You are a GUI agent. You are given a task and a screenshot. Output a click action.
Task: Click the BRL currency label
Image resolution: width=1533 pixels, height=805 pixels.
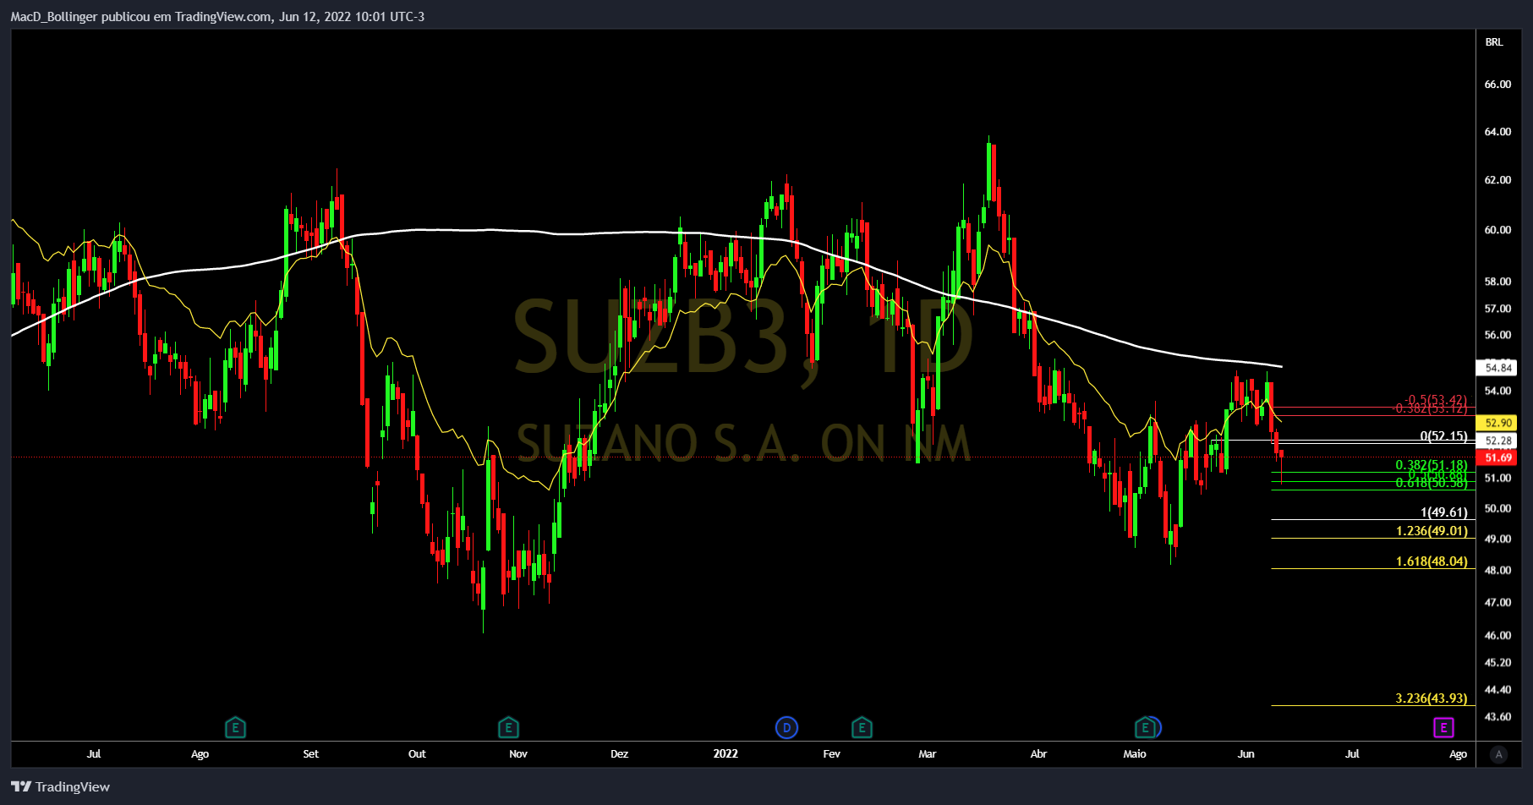coord(1494,41)
